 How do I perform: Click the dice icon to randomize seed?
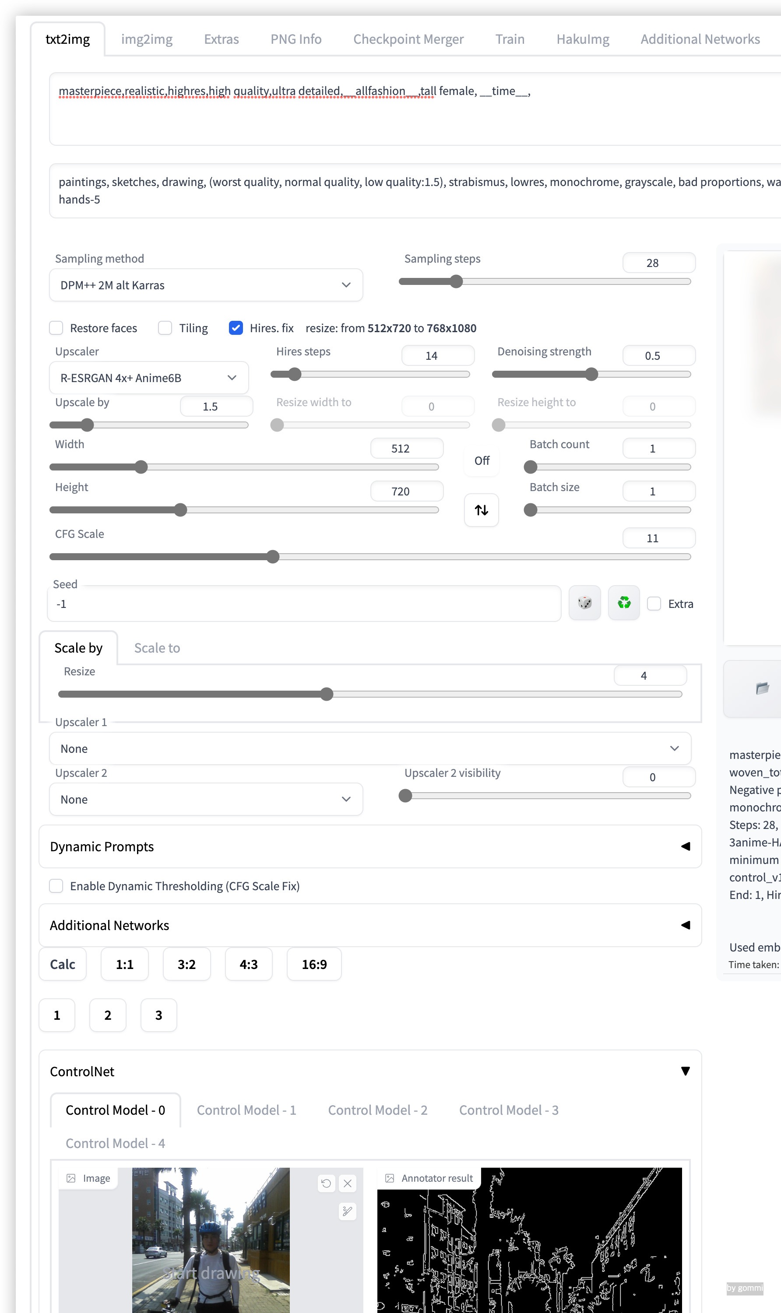click(585, 603)
